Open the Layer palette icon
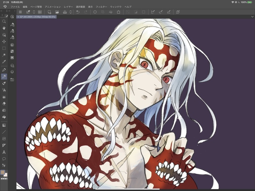The height and width of the screenshot is (191, 255). tap(12, 72)
